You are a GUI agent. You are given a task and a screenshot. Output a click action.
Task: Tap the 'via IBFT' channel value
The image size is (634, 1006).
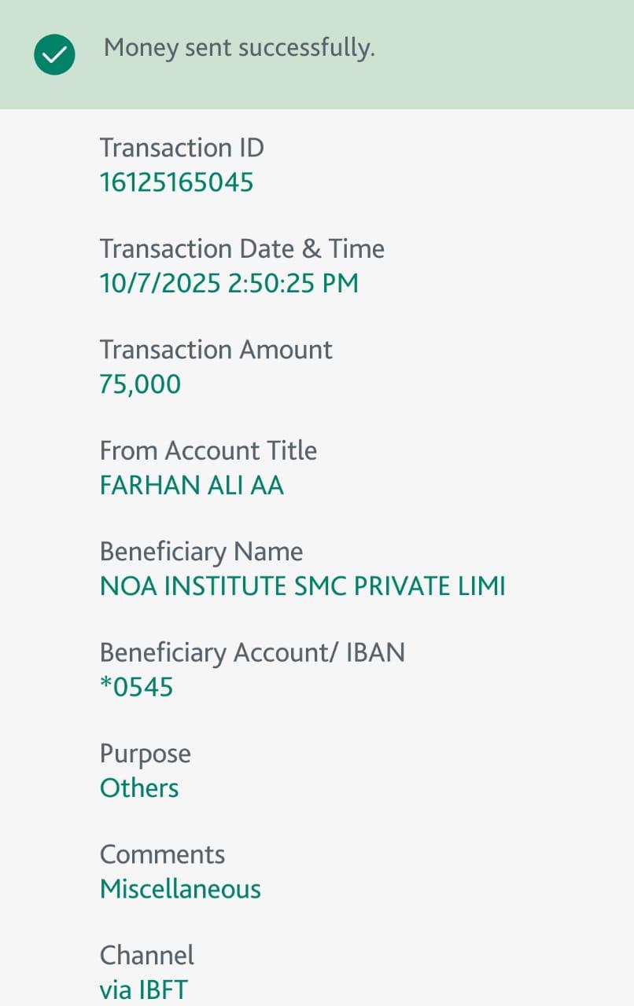pyautogui.click(x=143, y=989)
